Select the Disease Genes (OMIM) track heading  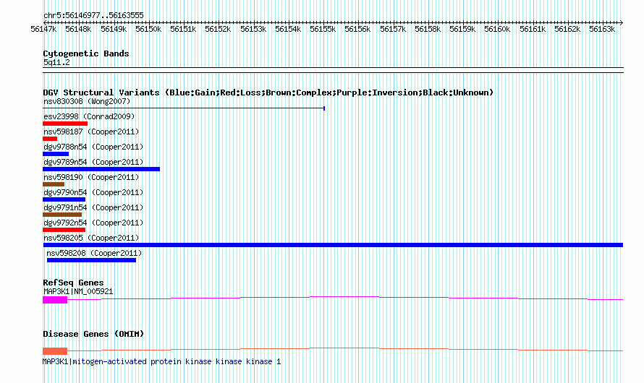93,334
